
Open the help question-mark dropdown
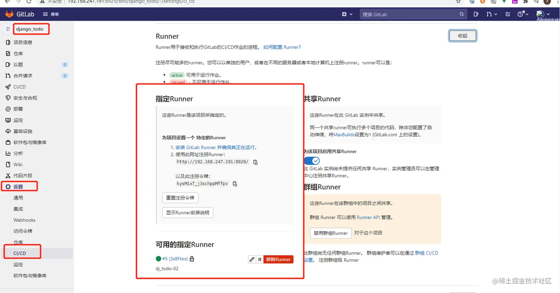(522, 14)
